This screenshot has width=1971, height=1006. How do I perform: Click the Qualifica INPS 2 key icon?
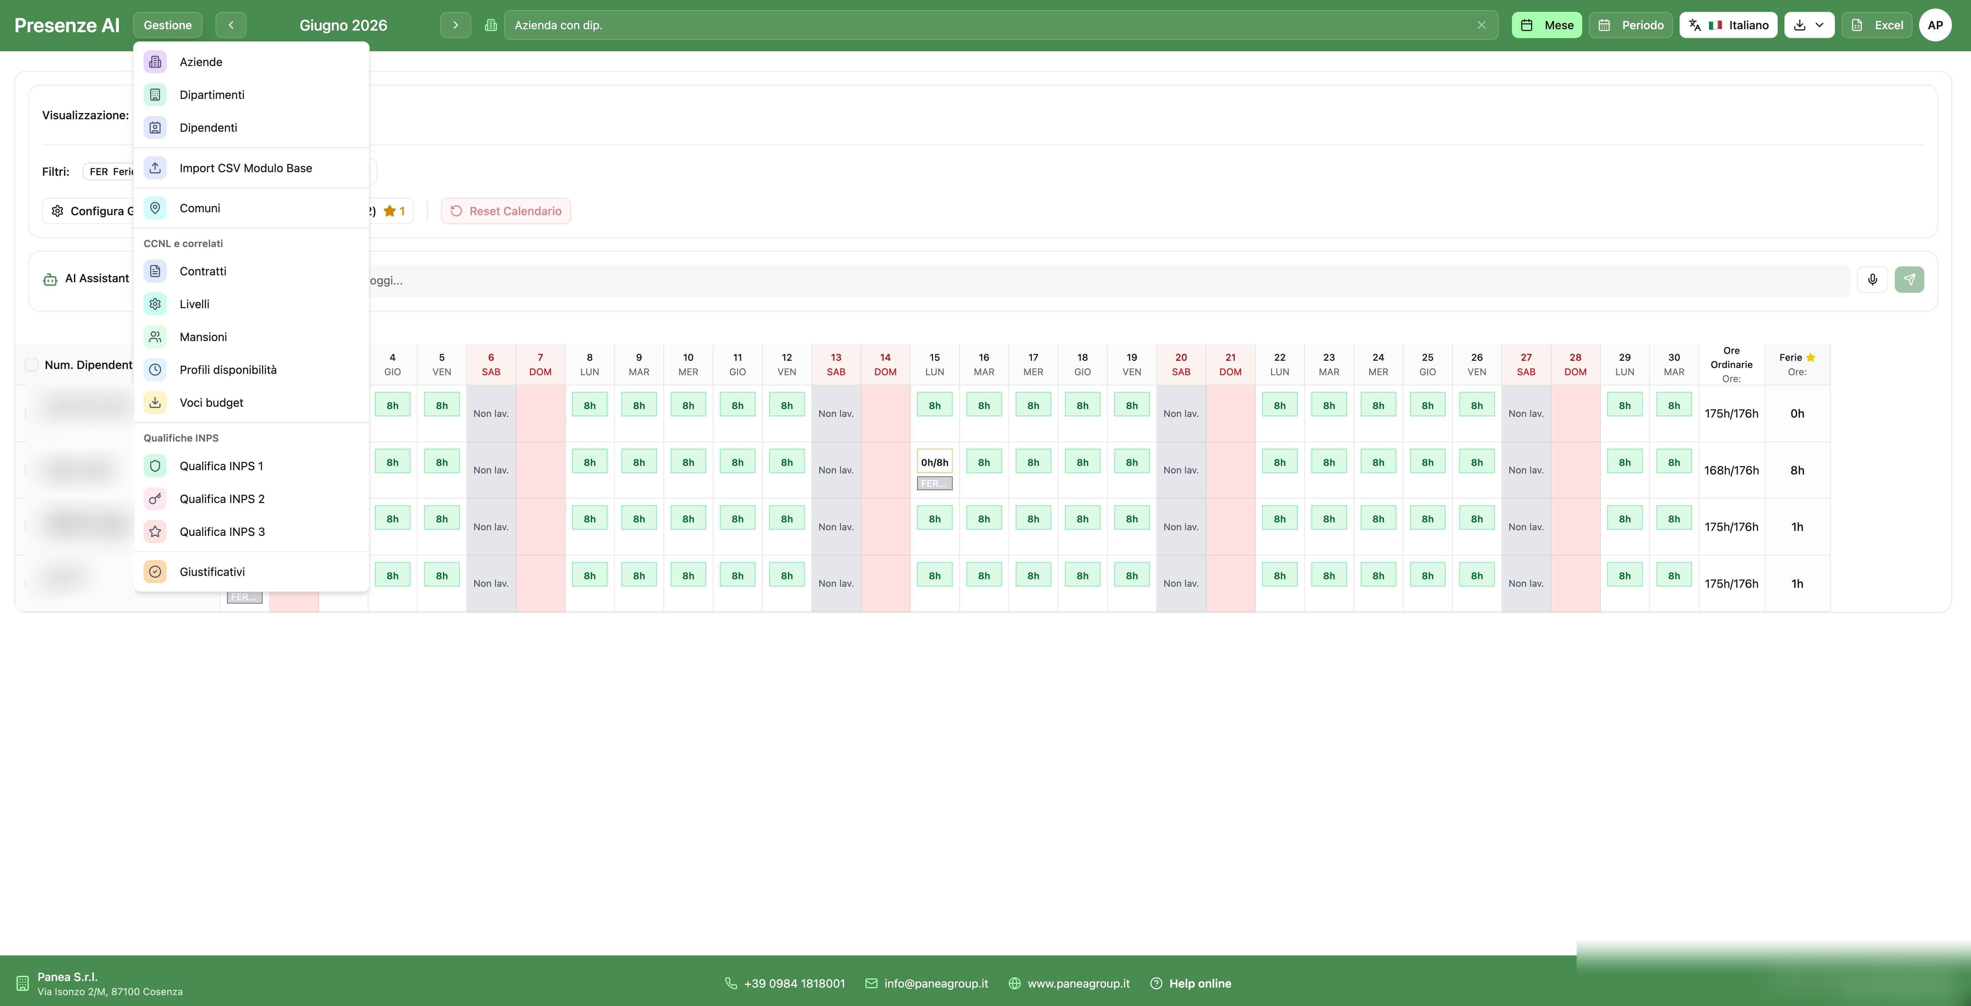tap(155, 499)
